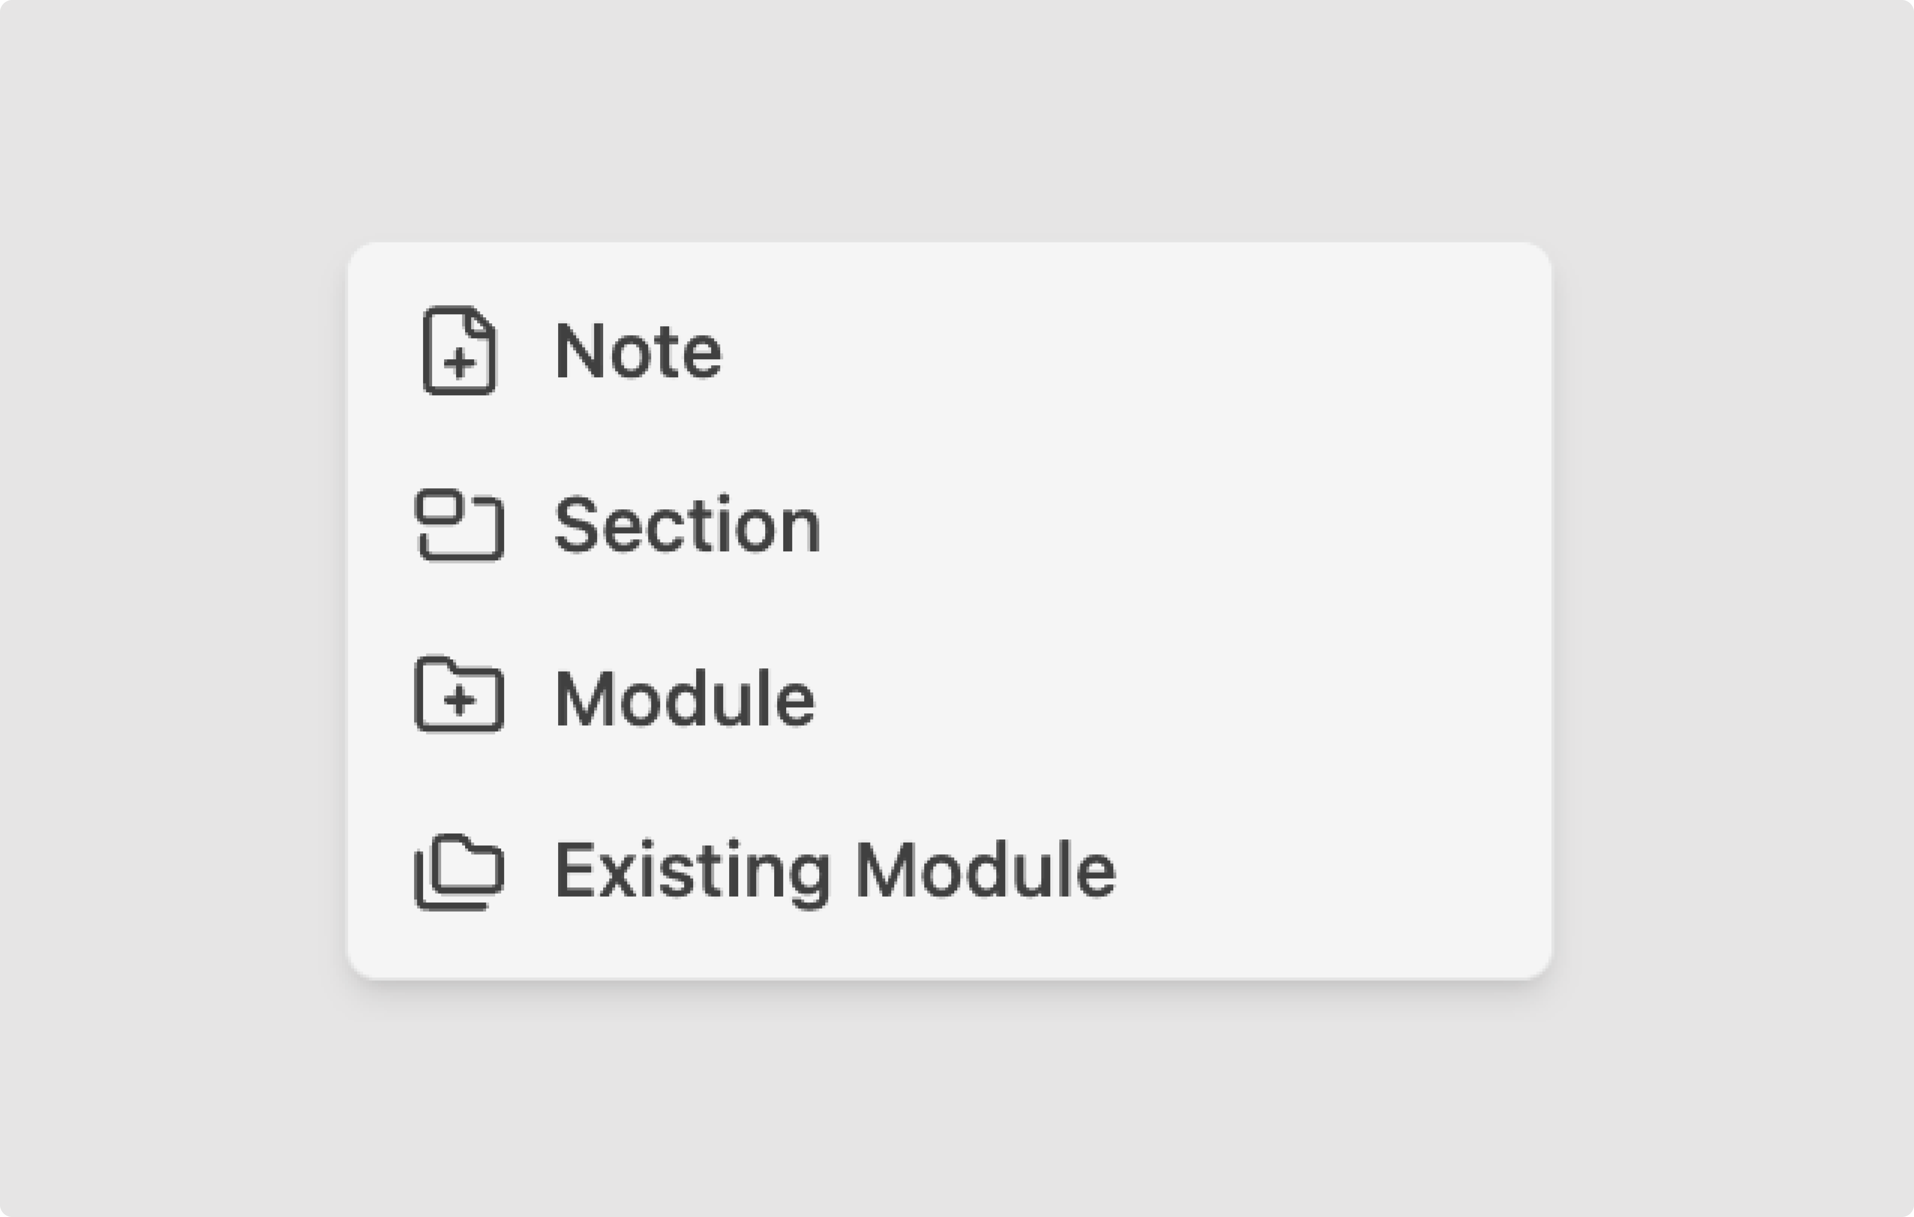Tap the split-box icon beside Section
Screen dimensions: 1914x1217
459,525
